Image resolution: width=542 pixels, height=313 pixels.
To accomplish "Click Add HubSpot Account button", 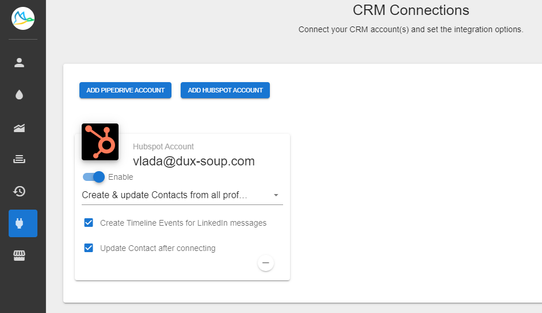I will tap(225, 90).
